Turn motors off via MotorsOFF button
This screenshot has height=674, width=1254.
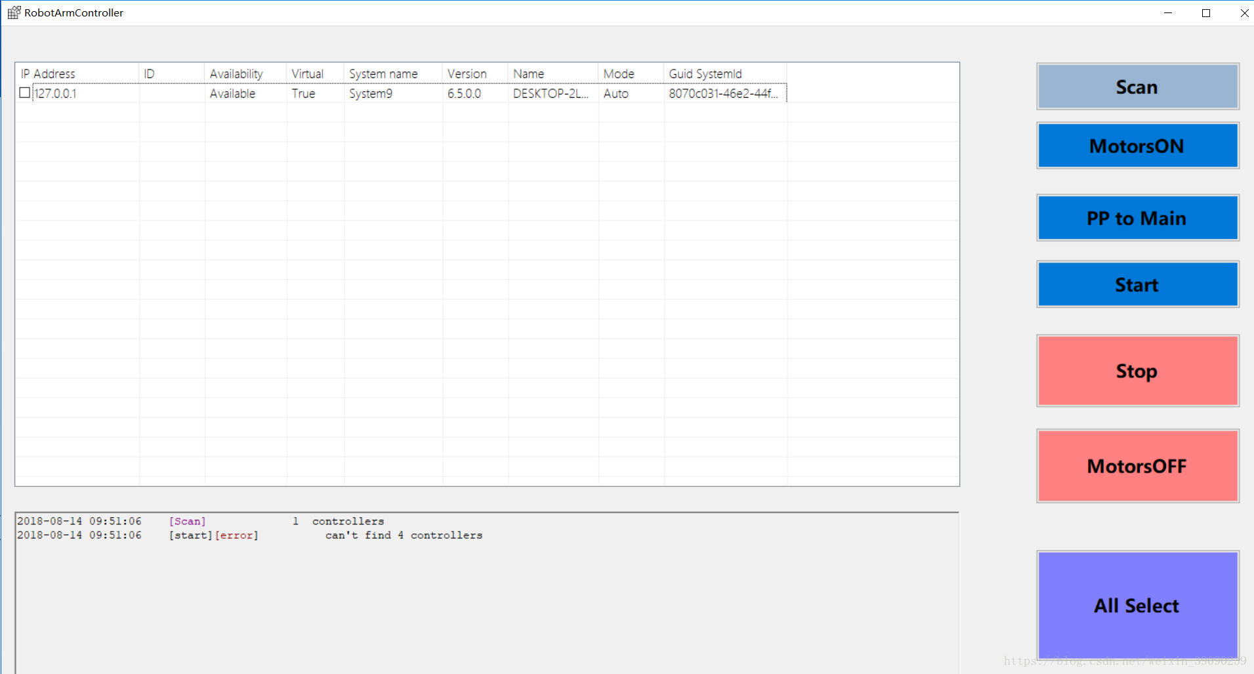tap(1137, 466)
